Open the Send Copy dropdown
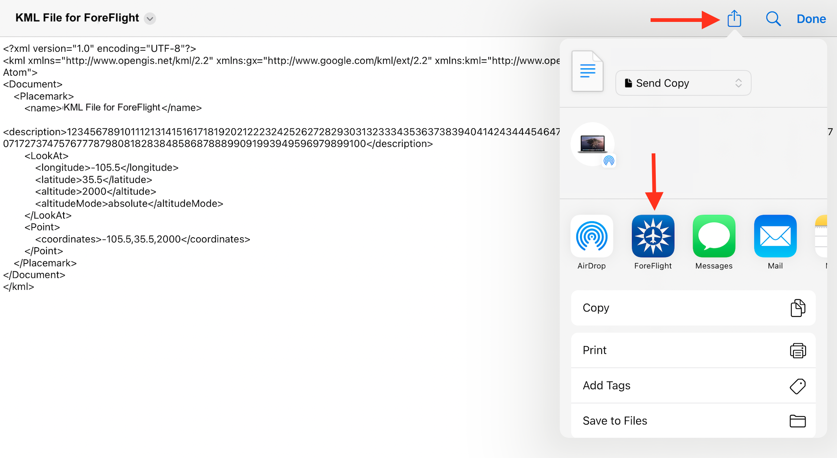 (683, 83)
